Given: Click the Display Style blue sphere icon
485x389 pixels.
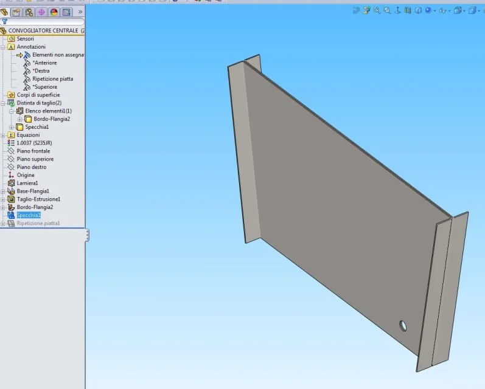Looking at the screenshot, I should click(428, 10).
